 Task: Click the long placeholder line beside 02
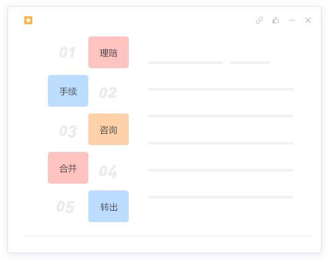220,89
